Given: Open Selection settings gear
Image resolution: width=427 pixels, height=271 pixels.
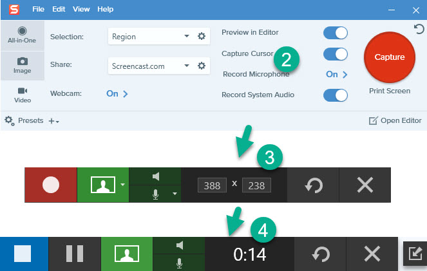Looking at the screenshot, I should 202,36.
